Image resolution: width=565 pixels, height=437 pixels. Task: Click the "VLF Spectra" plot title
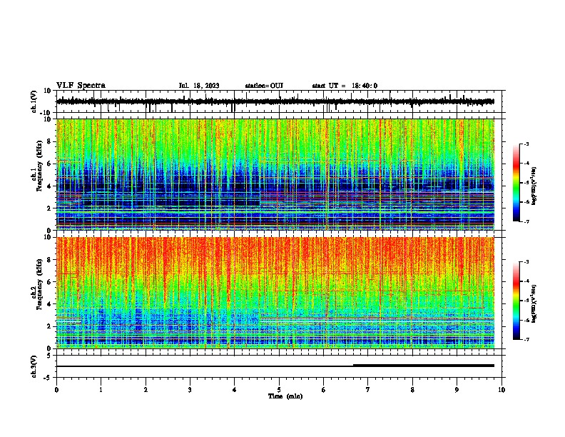pos(81,86)
